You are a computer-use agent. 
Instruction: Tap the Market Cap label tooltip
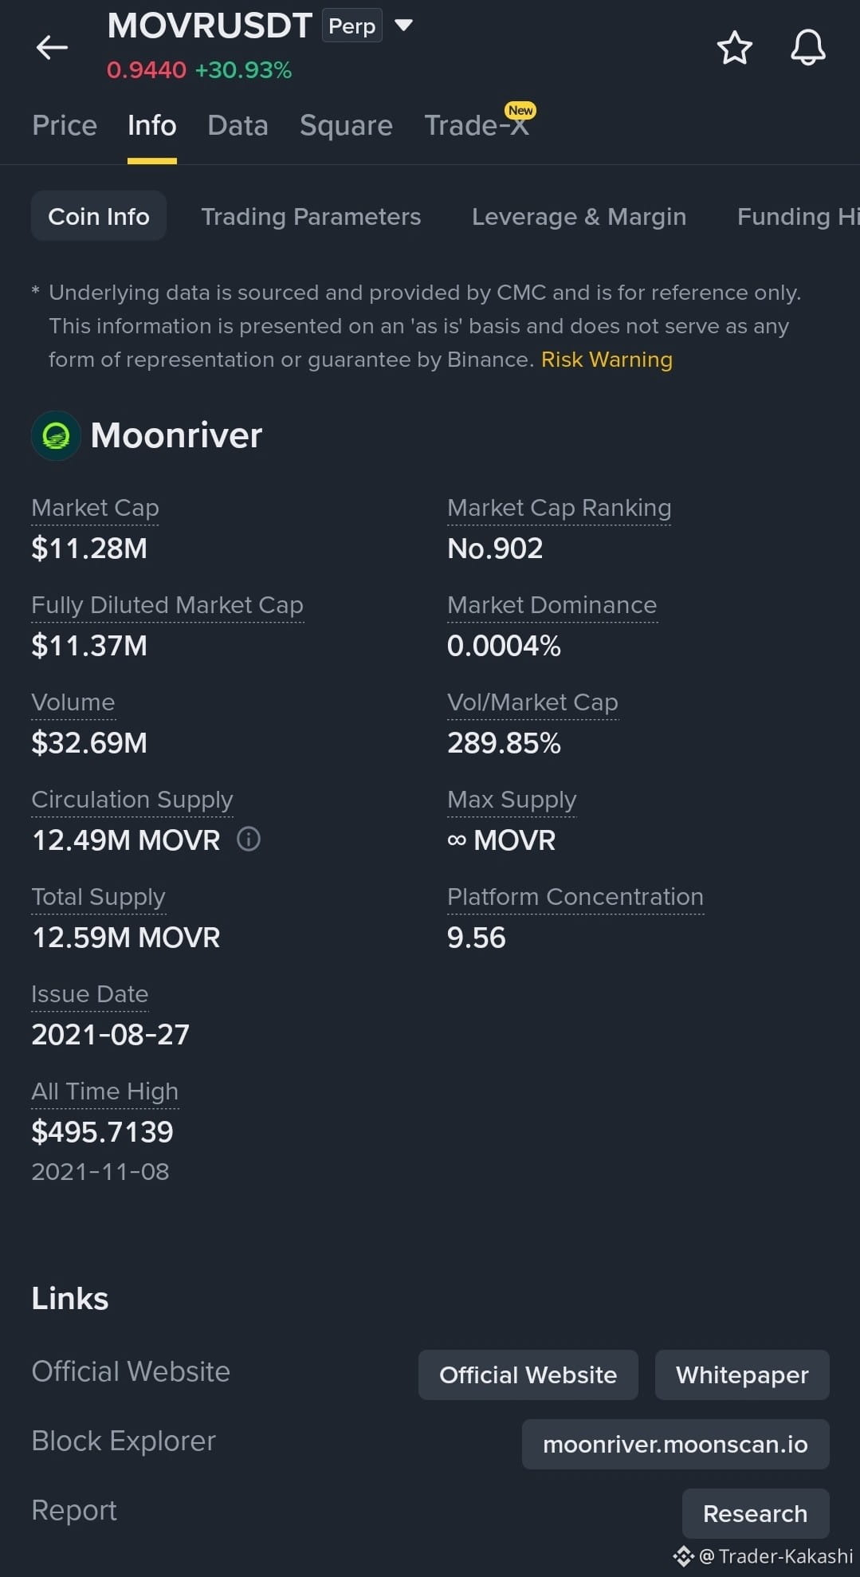pyautogui.click(x=95, y=508)
